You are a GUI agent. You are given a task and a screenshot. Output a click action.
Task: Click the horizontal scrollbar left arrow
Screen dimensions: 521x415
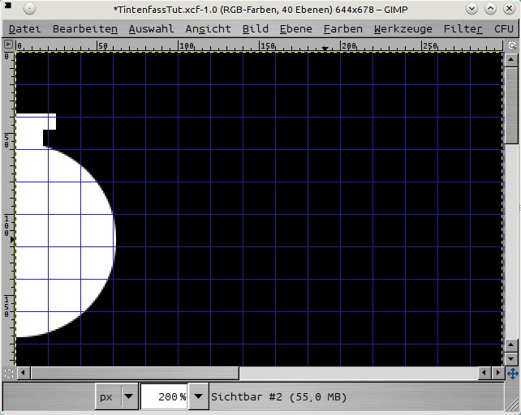point(23,373)
